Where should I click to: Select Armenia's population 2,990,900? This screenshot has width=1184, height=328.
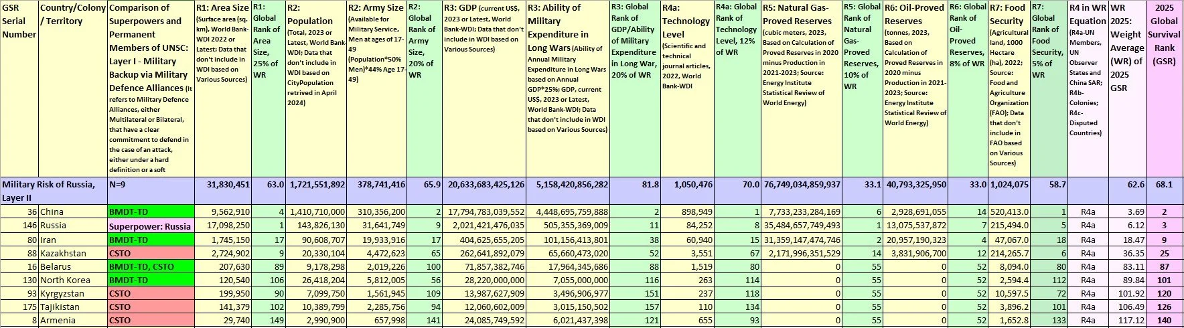click(x=316, y=320)
